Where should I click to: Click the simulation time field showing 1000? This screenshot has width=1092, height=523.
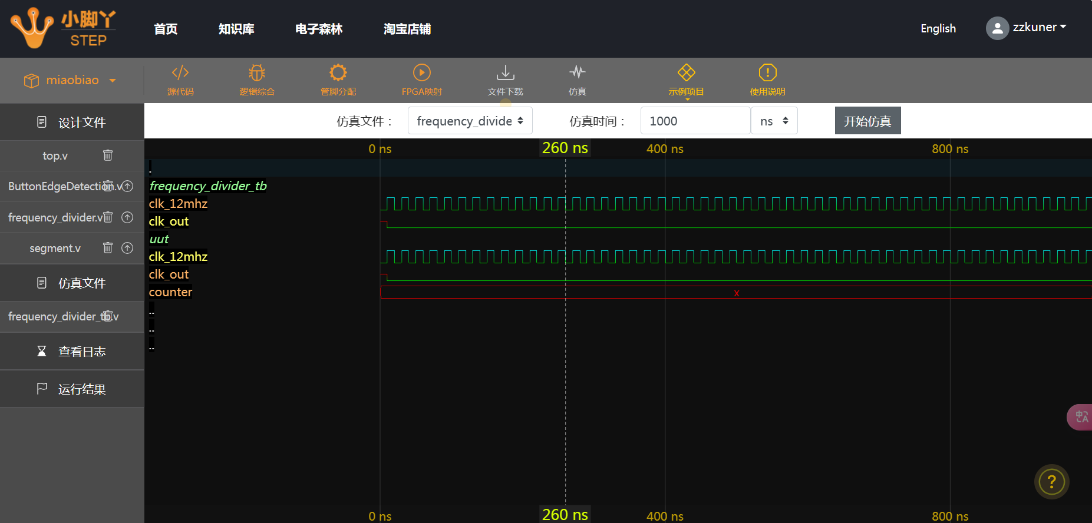click(x=695, y=121)
